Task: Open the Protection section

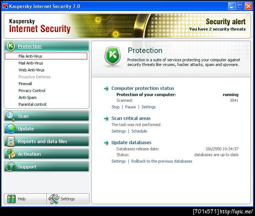Action: click(46, 46)
